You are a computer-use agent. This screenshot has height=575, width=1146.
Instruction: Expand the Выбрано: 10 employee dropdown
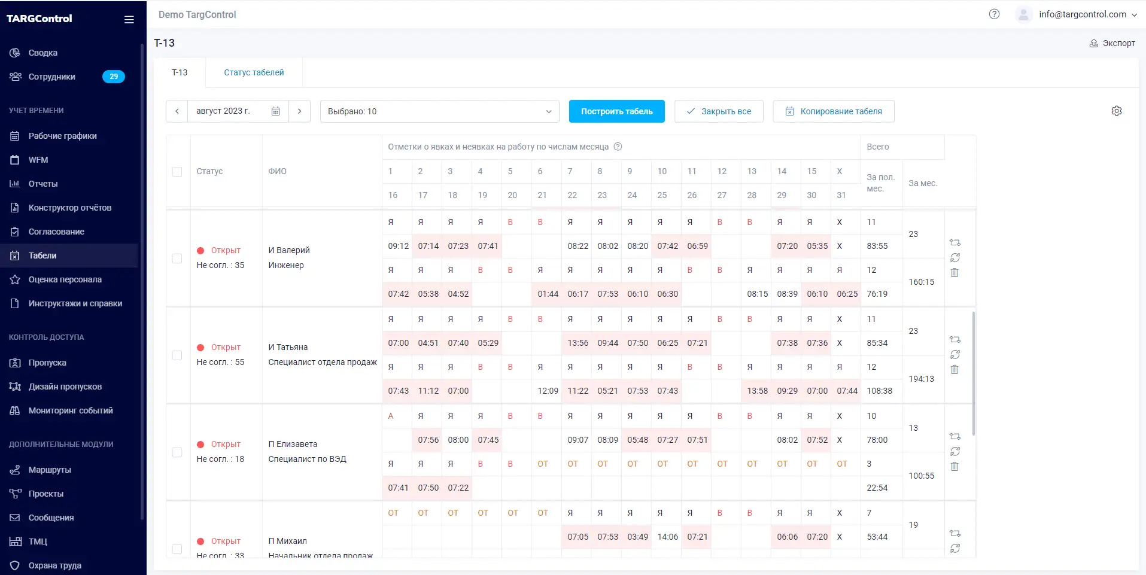(x=440, y=111)
